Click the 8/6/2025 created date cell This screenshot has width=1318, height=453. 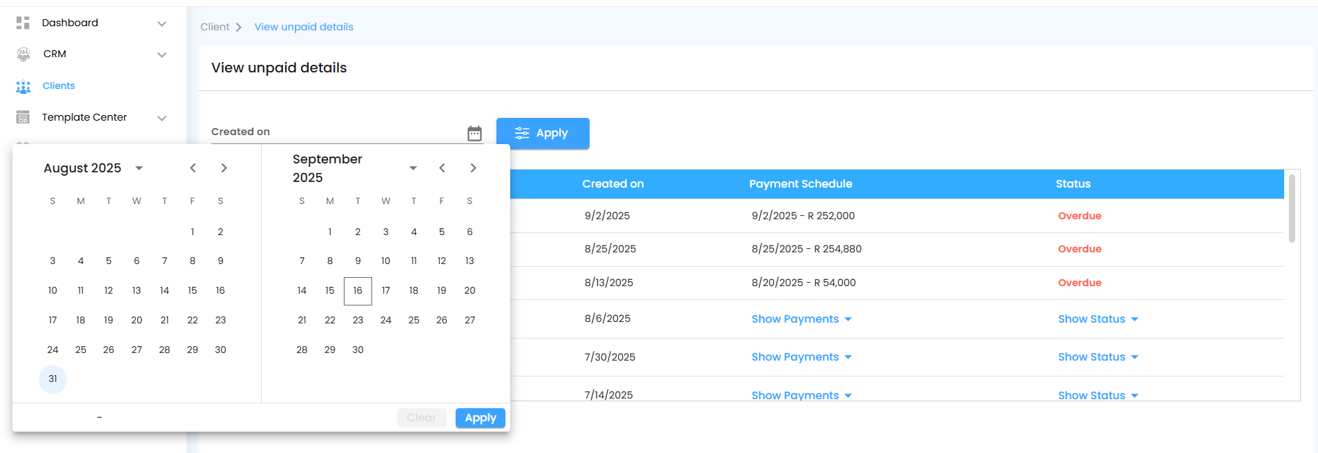coord(608,319)
